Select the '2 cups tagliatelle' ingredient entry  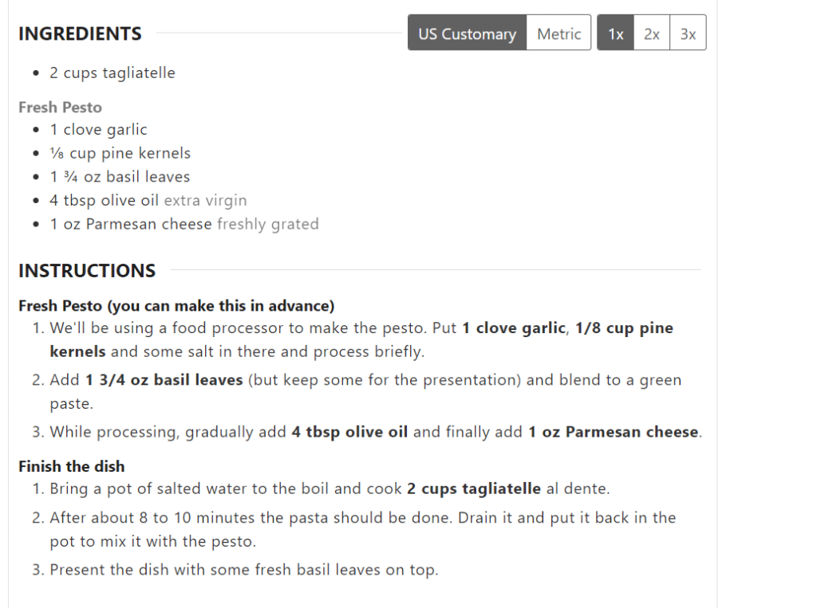(x=112, y=73)
